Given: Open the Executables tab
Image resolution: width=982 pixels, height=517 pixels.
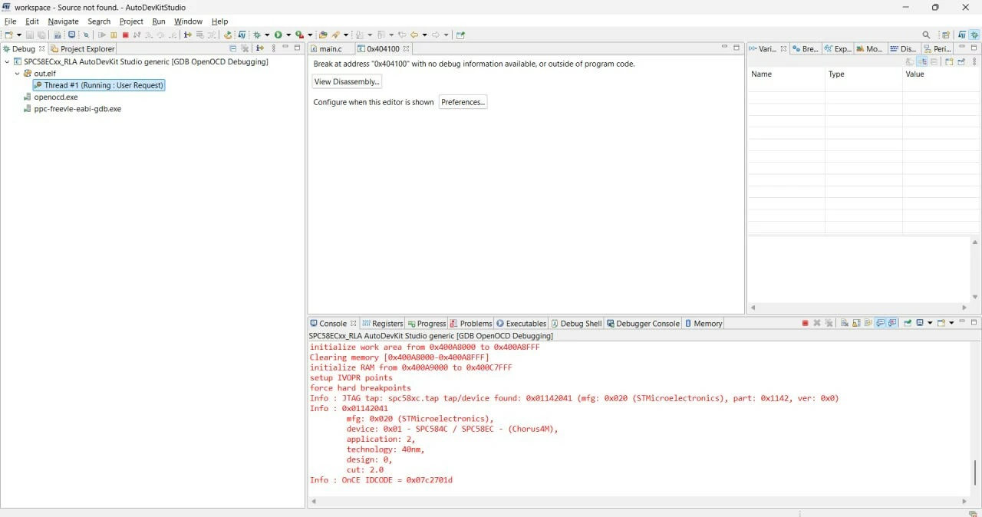Looking at the screenshot, I should [x=521, y=323].
